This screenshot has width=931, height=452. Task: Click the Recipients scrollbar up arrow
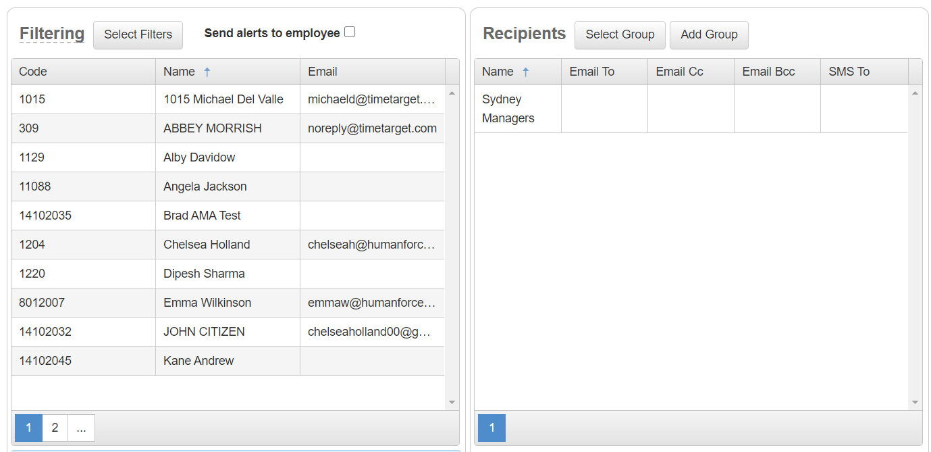click(x=915, y=93)
